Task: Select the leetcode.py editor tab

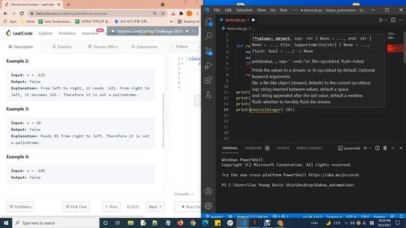Action: coord(235,20)
